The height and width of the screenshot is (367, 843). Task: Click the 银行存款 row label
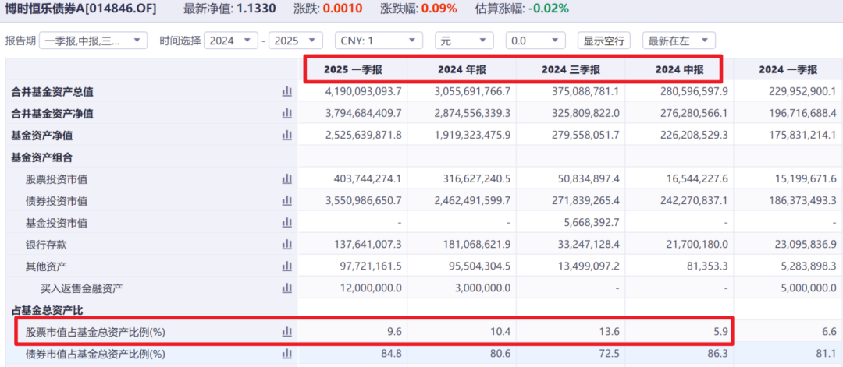pyautogui.click(x=46, y=245)
